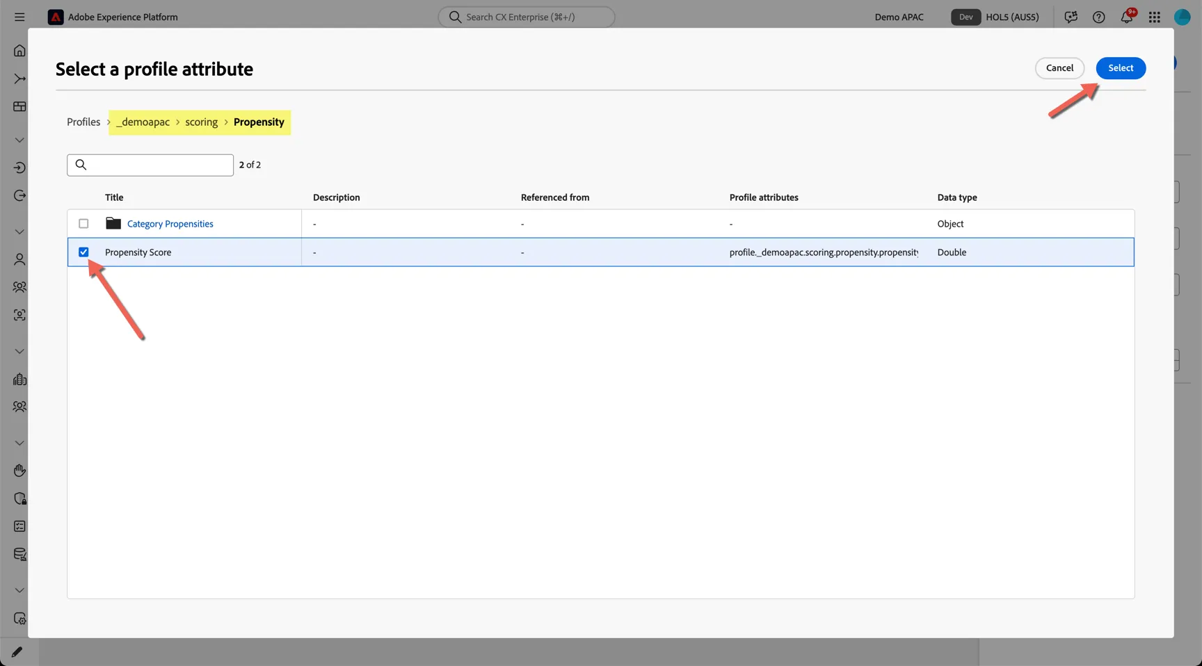
Task: Click the sidebar destinations arrow-out icon
Action: tap(19, 195)
